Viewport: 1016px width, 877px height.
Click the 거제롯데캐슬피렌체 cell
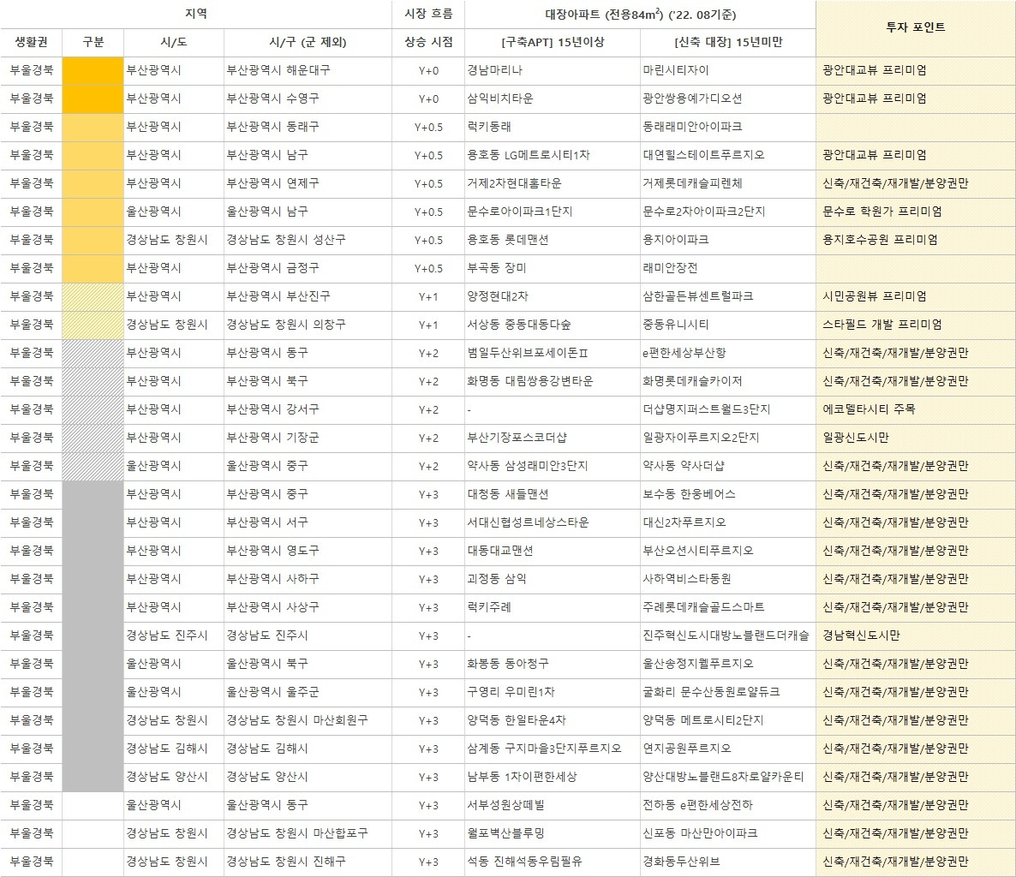pyautogui.click(x=727, y=184)
